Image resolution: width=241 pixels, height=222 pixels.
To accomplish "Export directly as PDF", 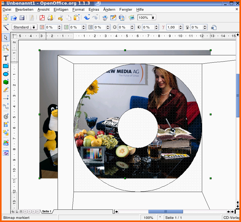I will pos(42,18).
